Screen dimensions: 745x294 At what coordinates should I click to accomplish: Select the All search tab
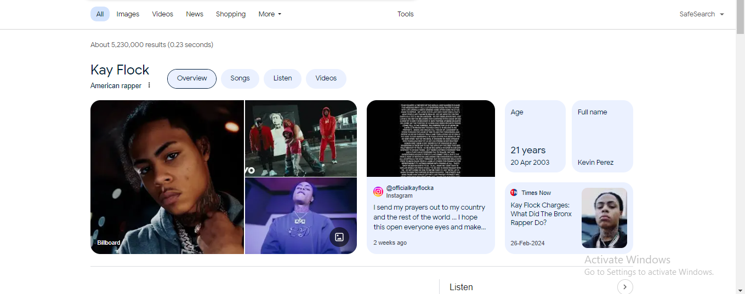100,14
